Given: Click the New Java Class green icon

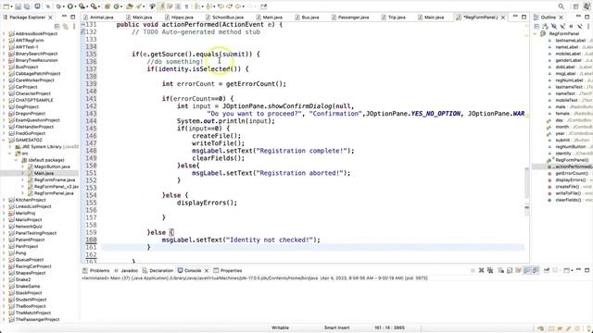Looking at the screenshot, I should (x=117, y=6).
